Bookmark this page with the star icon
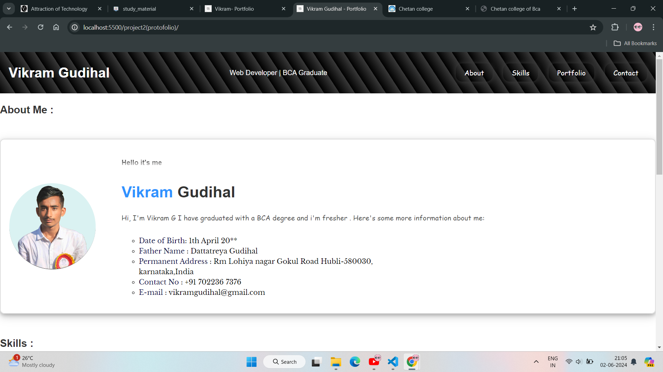This screenshot has height=372, width=663. point(593,27)
